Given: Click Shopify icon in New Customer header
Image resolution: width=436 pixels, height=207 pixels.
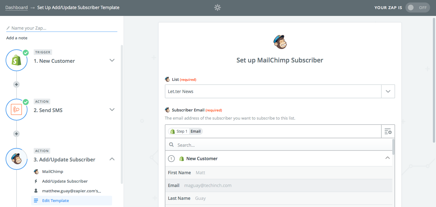Looking at the screenshot, I should pos(182,159).
